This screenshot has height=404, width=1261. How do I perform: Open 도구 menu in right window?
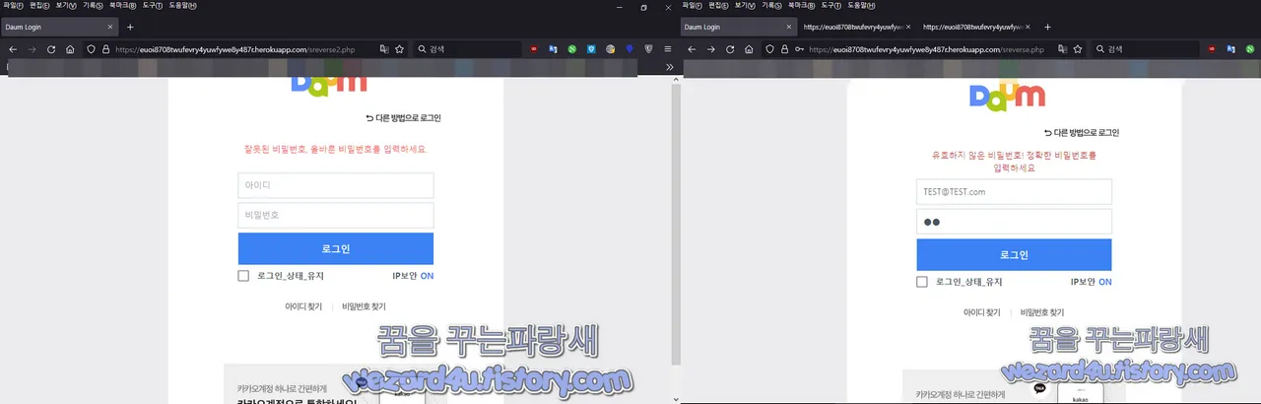830,6
